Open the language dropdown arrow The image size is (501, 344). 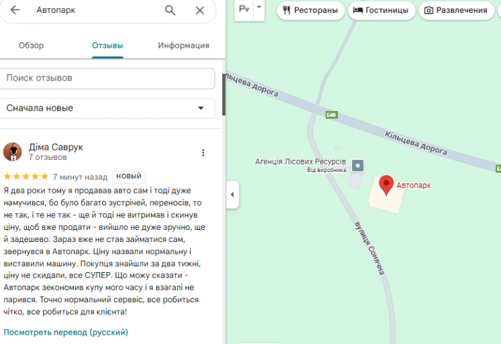point(259,7)
